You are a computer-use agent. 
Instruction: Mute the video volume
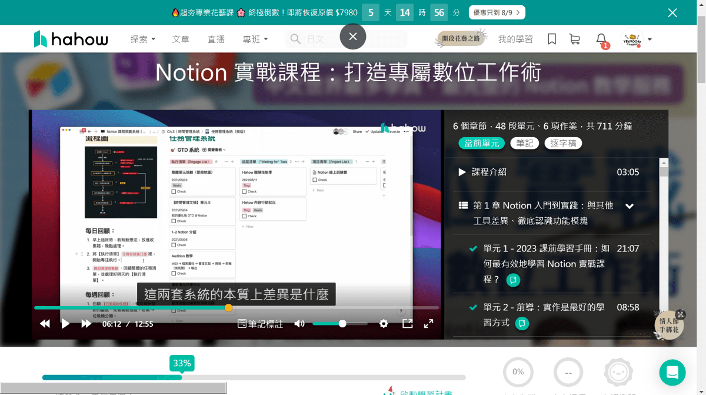(299, 323)
